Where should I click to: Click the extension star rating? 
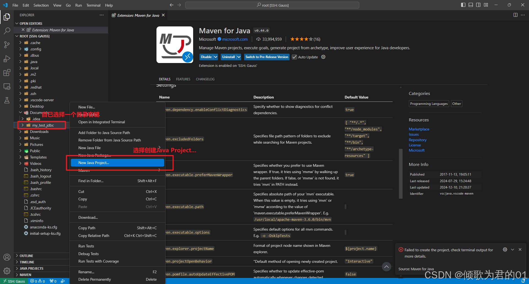click(x=305, y=39)
